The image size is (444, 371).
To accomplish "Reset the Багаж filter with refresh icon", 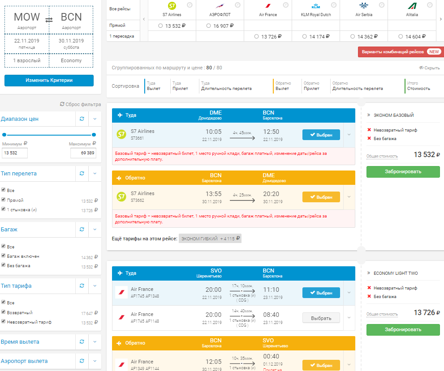I will (82, 229).
